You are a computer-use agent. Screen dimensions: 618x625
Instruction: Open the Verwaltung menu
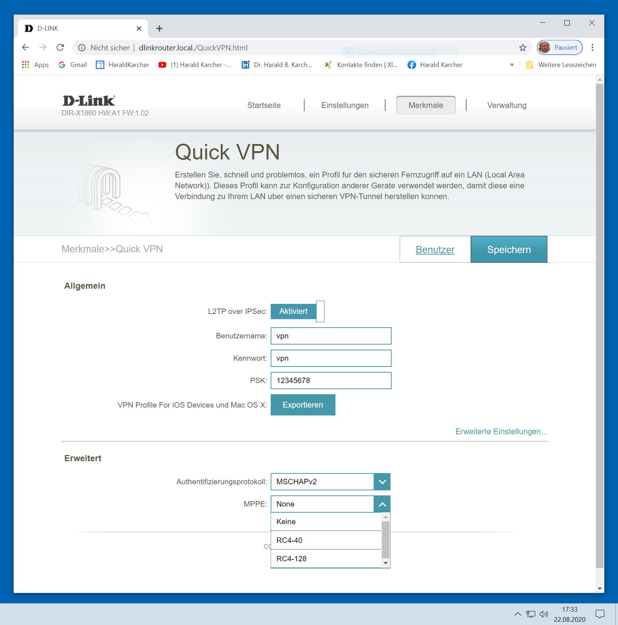[x=507, y=105]
